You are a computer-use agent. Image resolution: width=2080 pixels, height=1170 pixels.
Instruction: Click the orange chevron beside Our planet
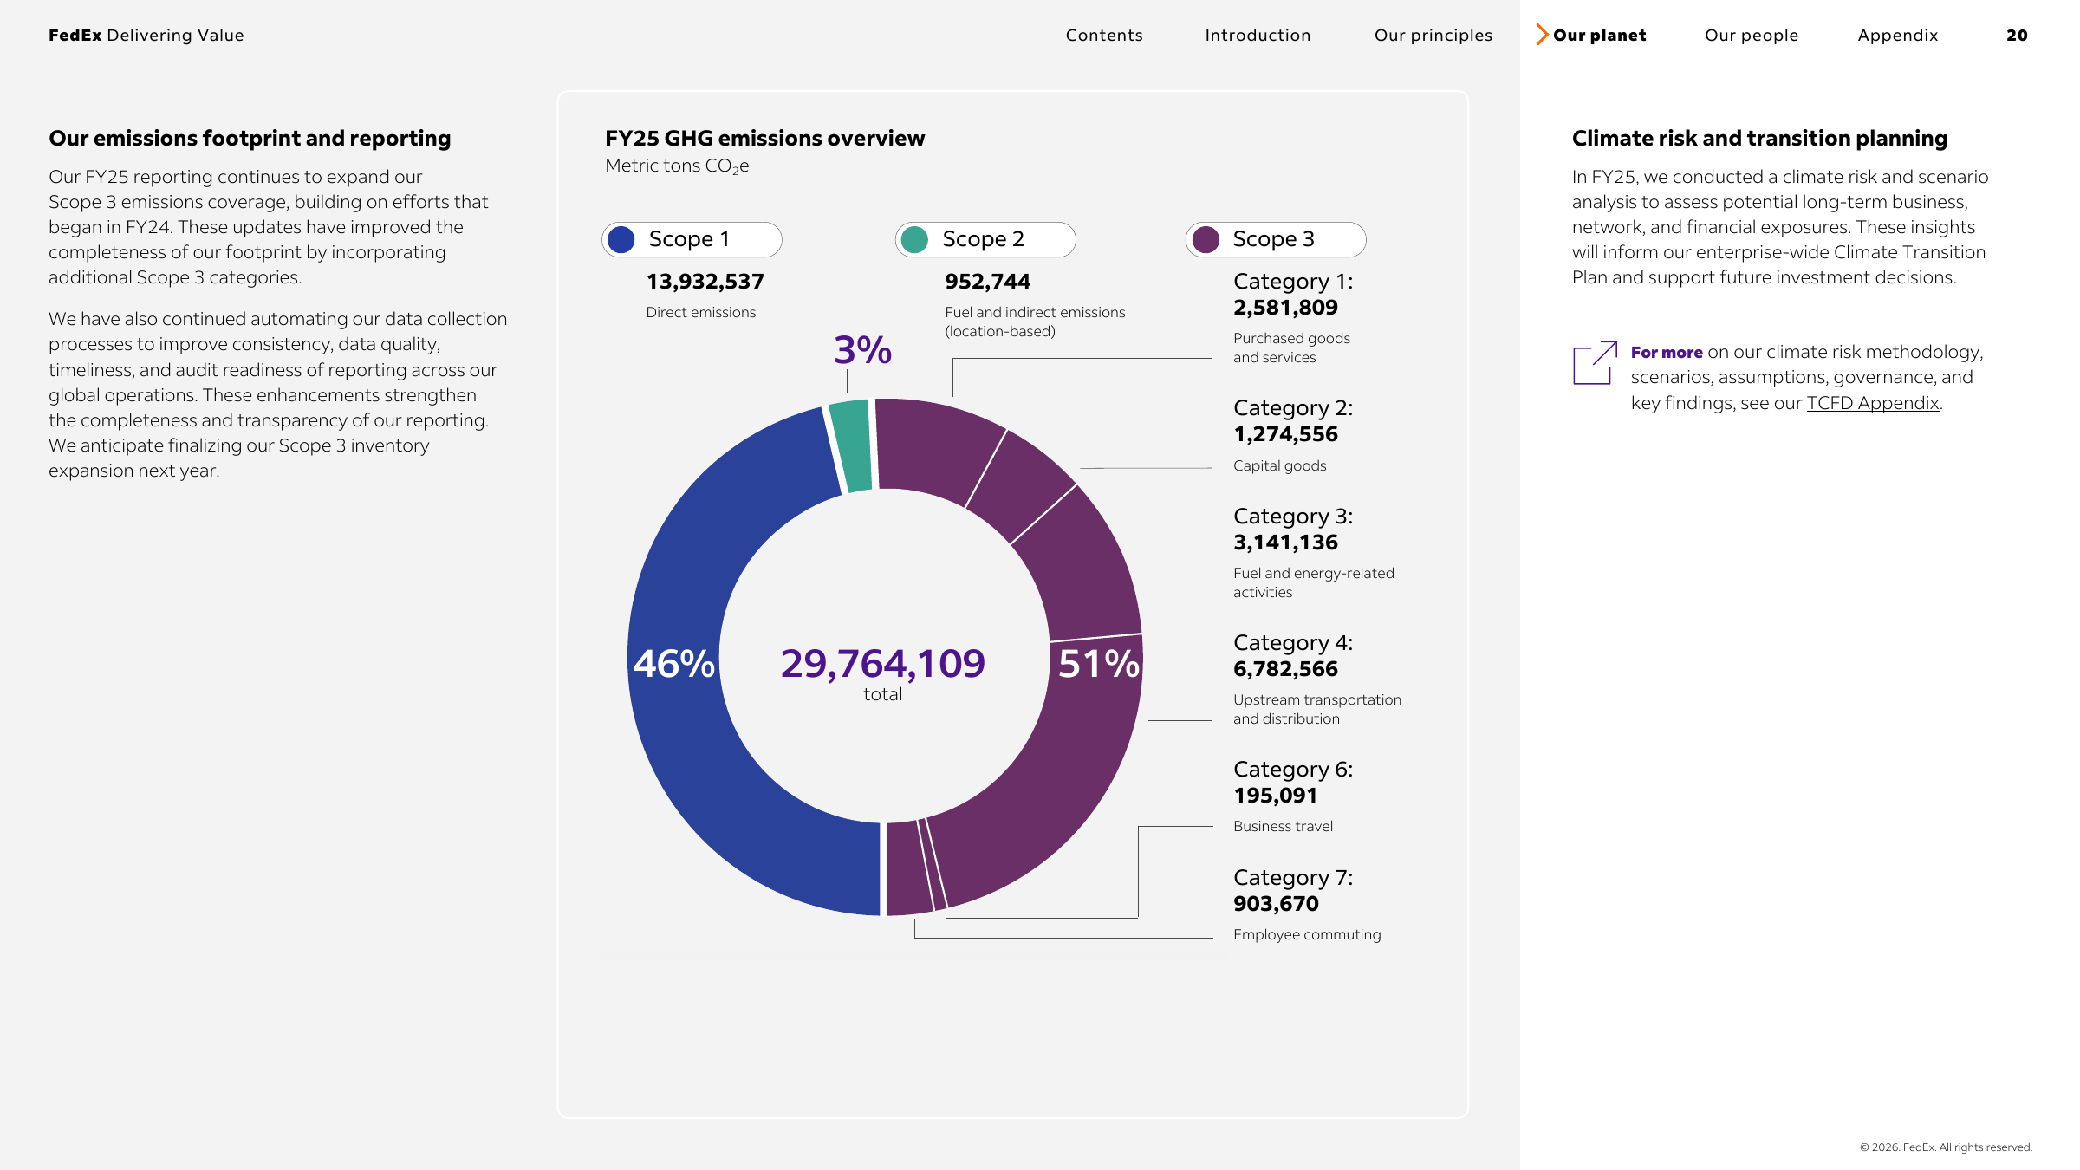coord(1542,35)
